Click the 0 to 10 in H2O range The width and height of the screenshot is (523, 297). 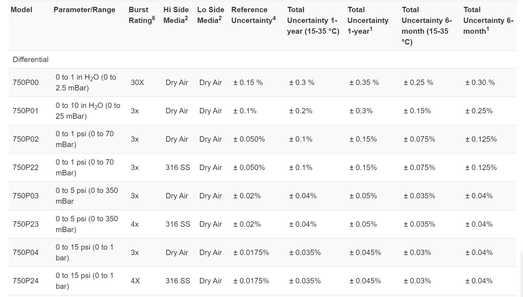88,111
